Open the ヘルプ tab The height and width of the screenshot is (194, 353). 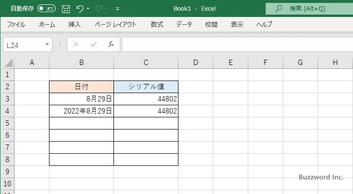click(x=264, y=24)
